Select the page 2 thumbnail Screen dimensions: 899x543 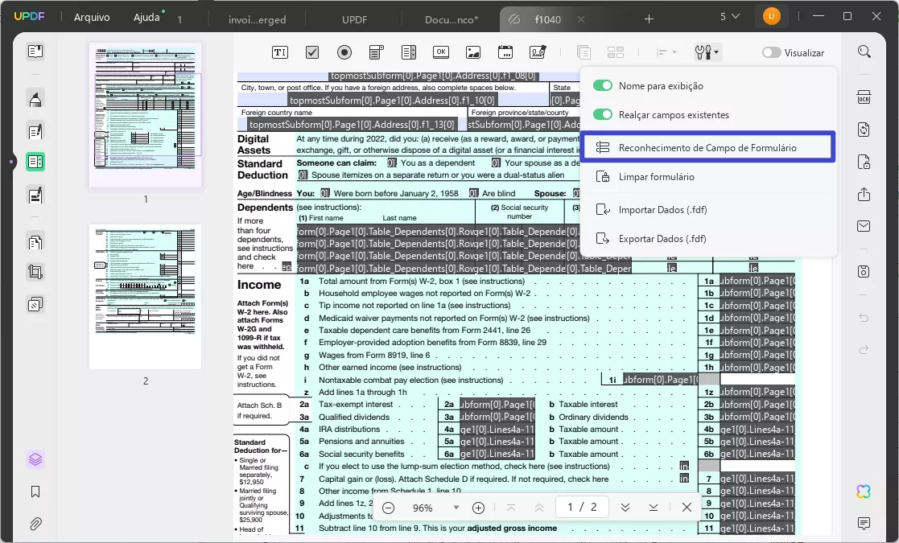146,296
